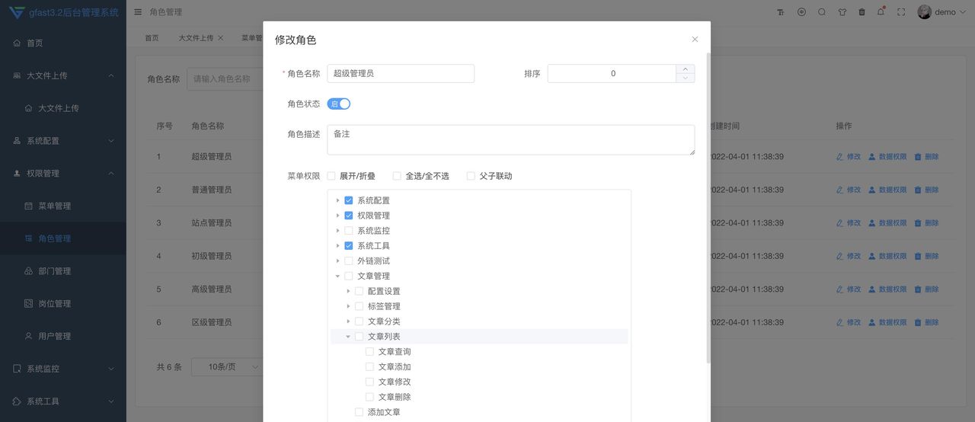The height and width of the screenshot is (422, 975).
Task: Check the 父子联动 checkbox
Action: [x=471, y=176]
